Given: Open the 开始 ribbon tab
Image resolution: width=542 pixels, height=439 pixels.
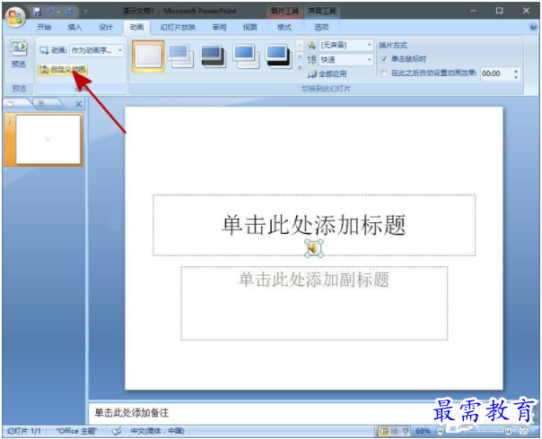Looking at the screenshot, I should pyautogui.click(x=44, y=27).
